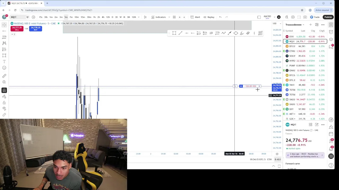This screenshot has height=190, width=339.
Task: Open chart settings hexagon icon
Action: 293,17
